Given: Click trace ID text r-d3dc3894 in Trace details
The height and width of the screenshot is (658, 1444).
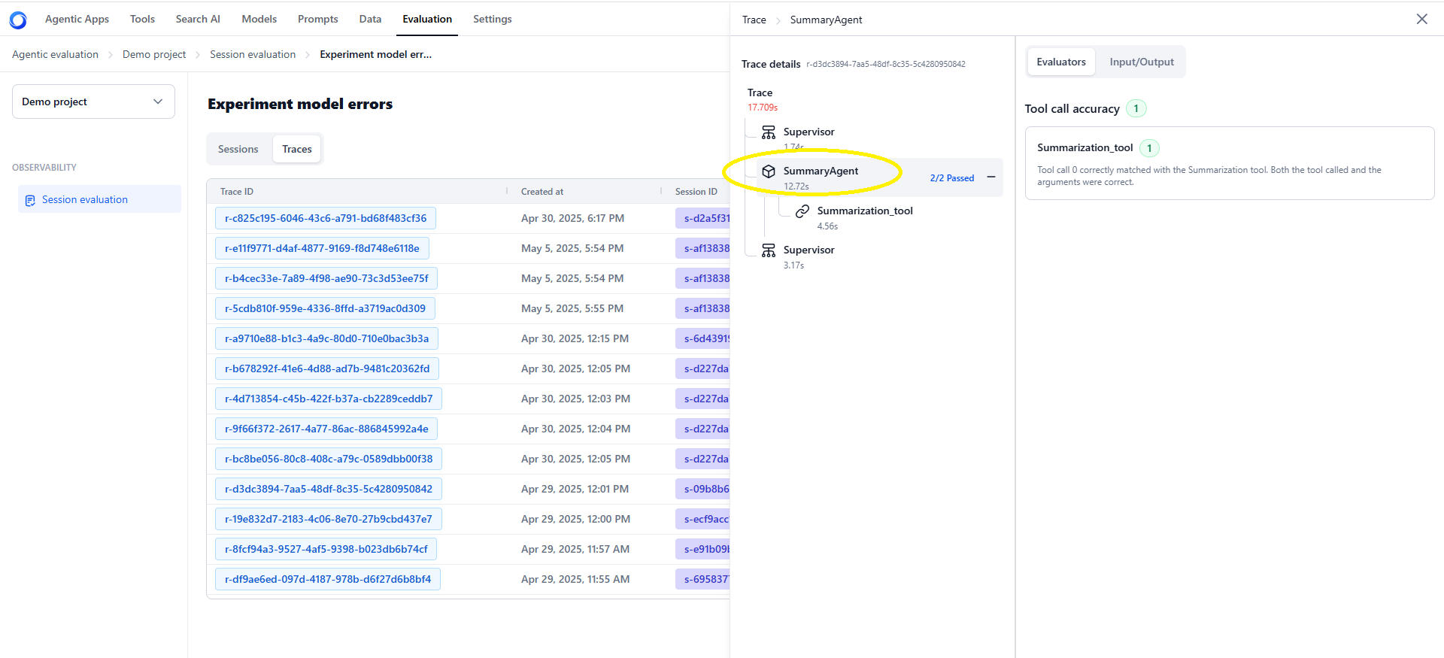Looking at the screenshot, I should coord(886,65).
